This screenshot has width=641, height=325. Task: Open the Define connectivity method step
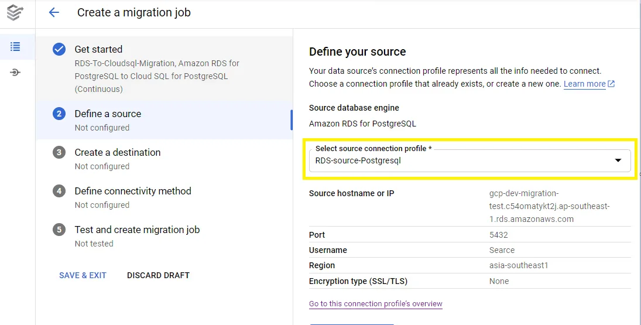[x=132, y=191]
